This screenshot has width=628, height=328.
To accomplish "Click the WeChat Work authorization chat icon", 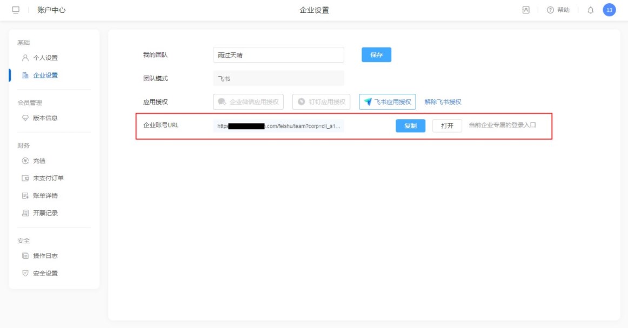I will pyautogui.click(x=222, y=102).
